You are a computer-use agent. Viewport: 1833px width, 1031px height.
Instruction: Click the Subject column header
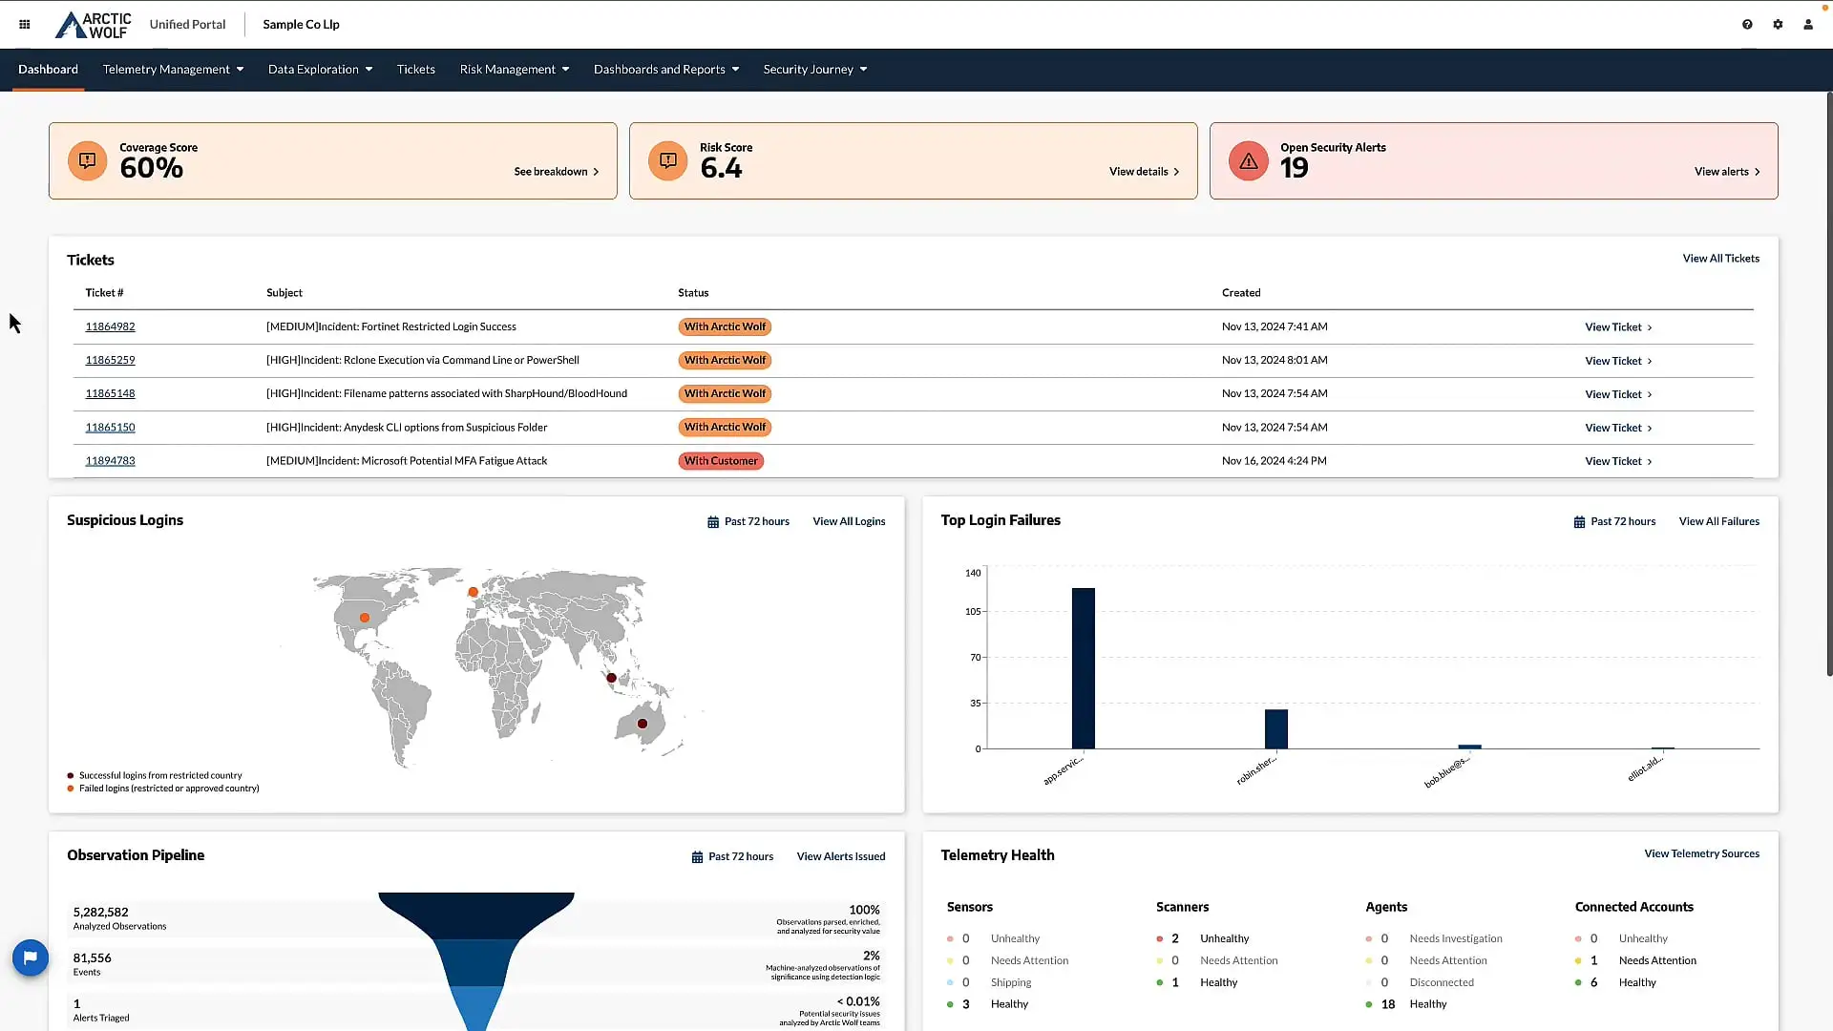point(284,293)
